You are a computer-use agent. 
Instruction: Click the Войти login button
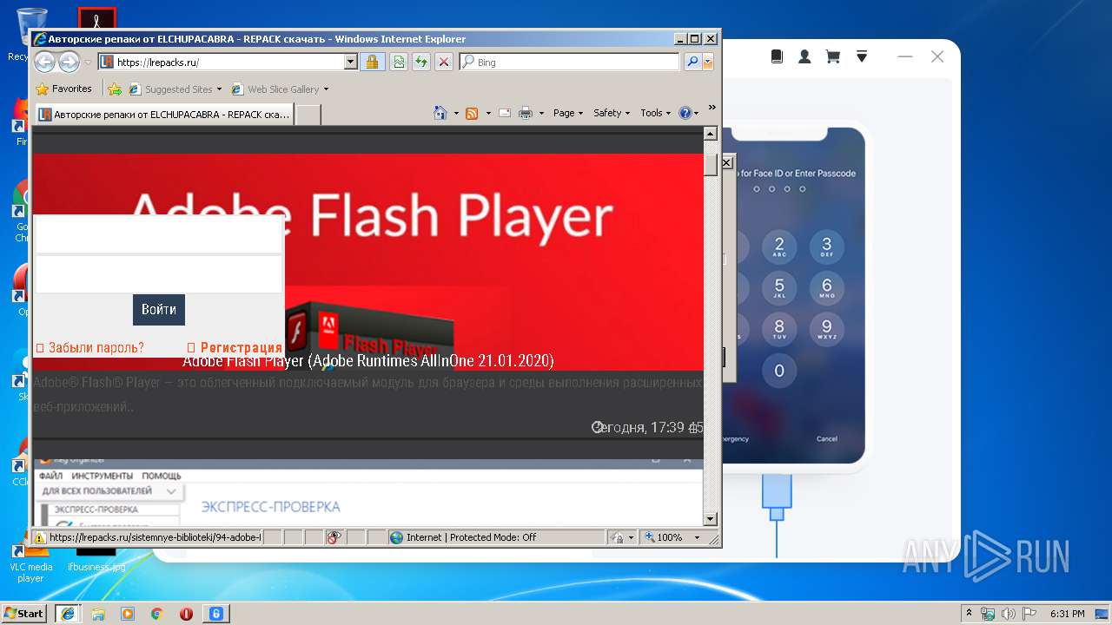(159, 310)
